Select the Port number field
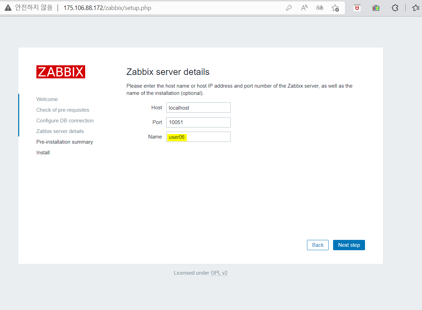 point(198,122)
